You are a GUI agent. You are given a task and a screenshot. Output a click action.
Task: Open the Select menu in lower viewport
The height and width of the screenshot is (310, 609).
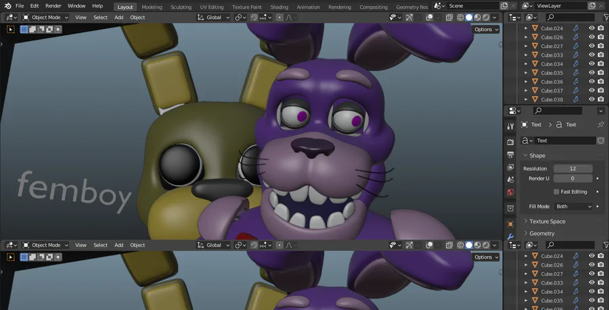click(100, 245)
